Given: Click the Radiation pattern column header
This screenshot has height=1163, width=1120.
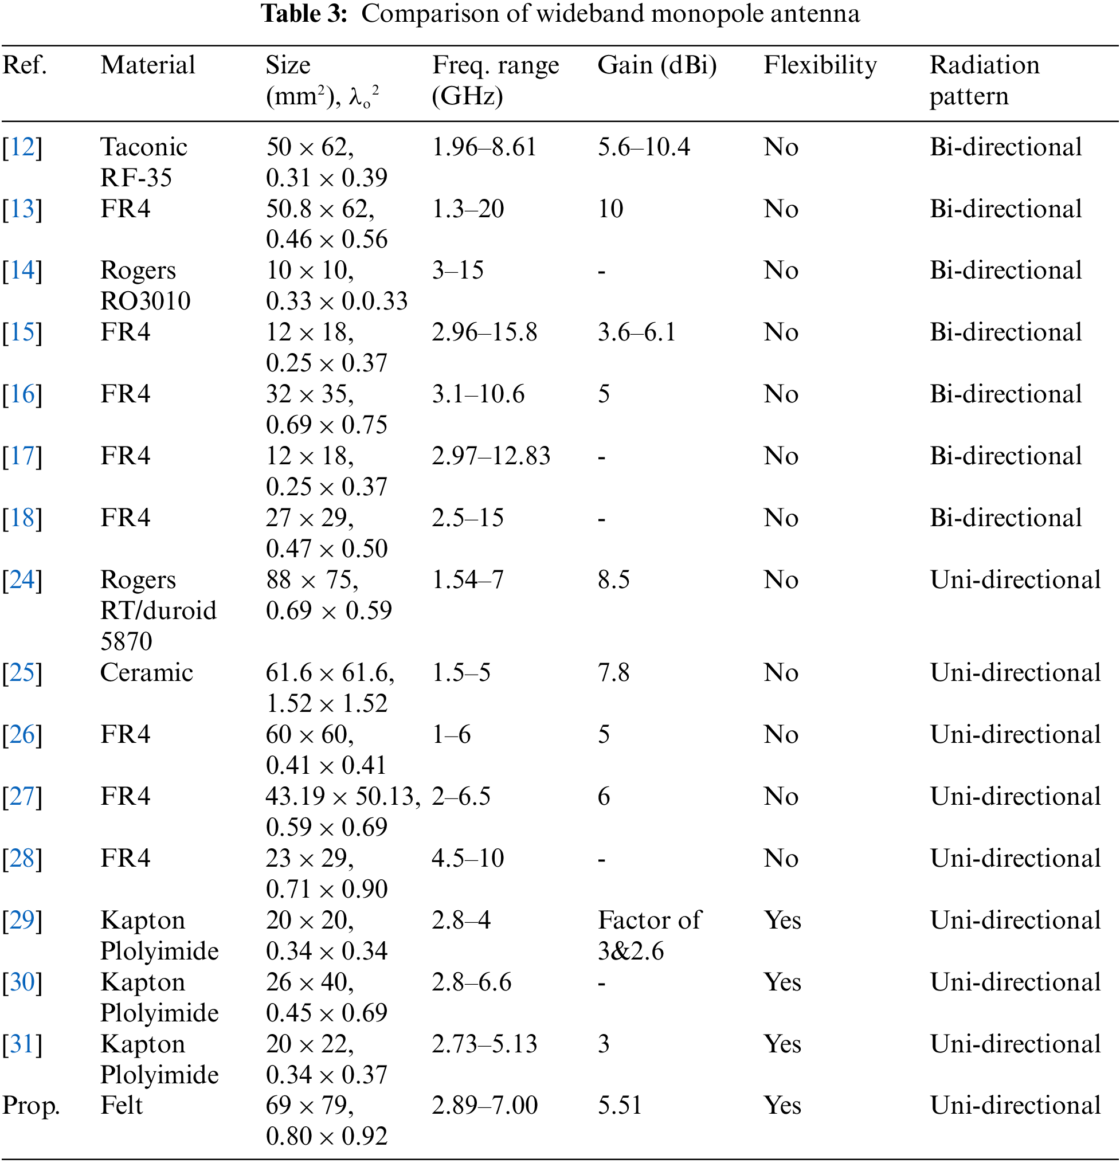Looking at the screenshot, I should (x=984, y=80).
